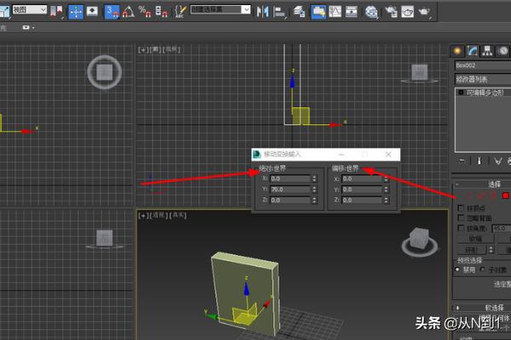The width and height of the screenshot is (511, 340).
Task: Toggle the angle snap button
Action: tap(129, 12)
